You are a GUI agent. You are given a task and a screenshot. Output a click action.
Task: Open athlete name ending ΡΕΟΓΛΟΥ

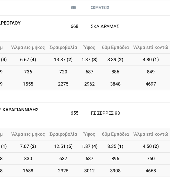tap(10, 23)
